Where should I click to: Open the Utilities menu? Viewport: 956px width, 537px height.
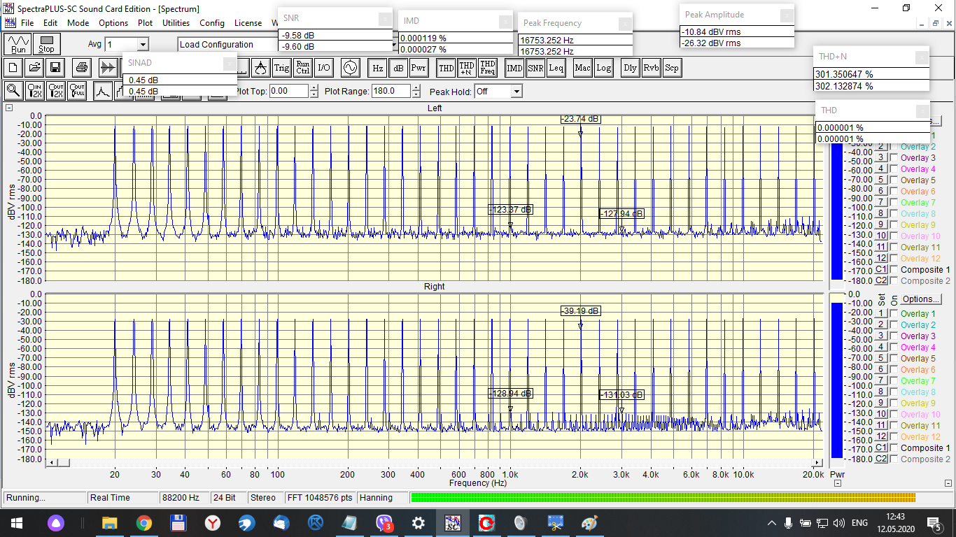[x=176, y=23]
